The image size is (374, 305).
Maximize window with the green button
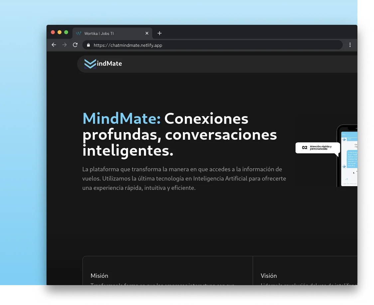click(66, 32)
